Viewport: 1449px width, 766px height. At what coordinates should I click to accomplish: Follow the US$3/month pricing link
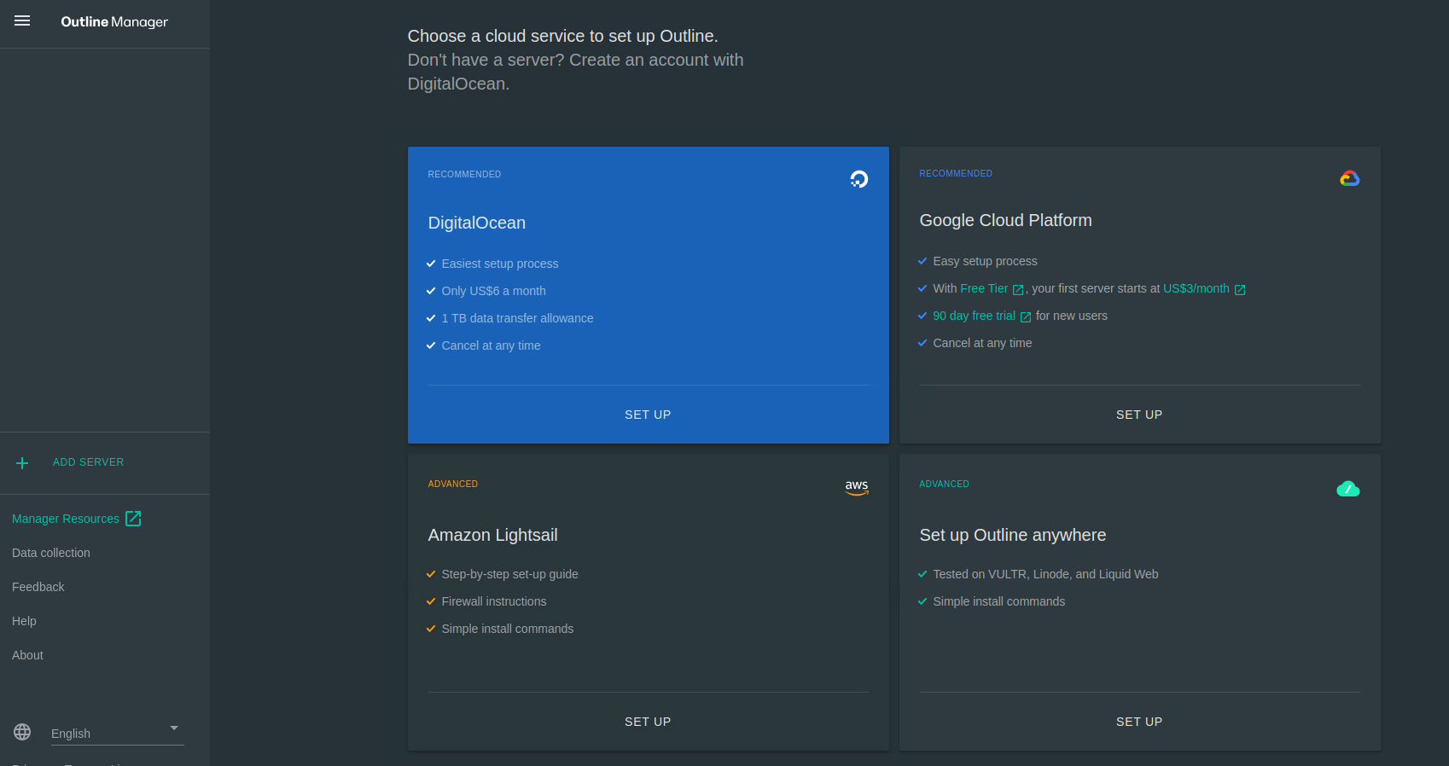(1196, 289)
